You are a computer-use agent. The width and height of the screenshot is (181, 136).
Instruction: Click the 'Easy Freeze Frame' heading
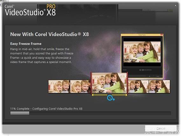(26, 44)
